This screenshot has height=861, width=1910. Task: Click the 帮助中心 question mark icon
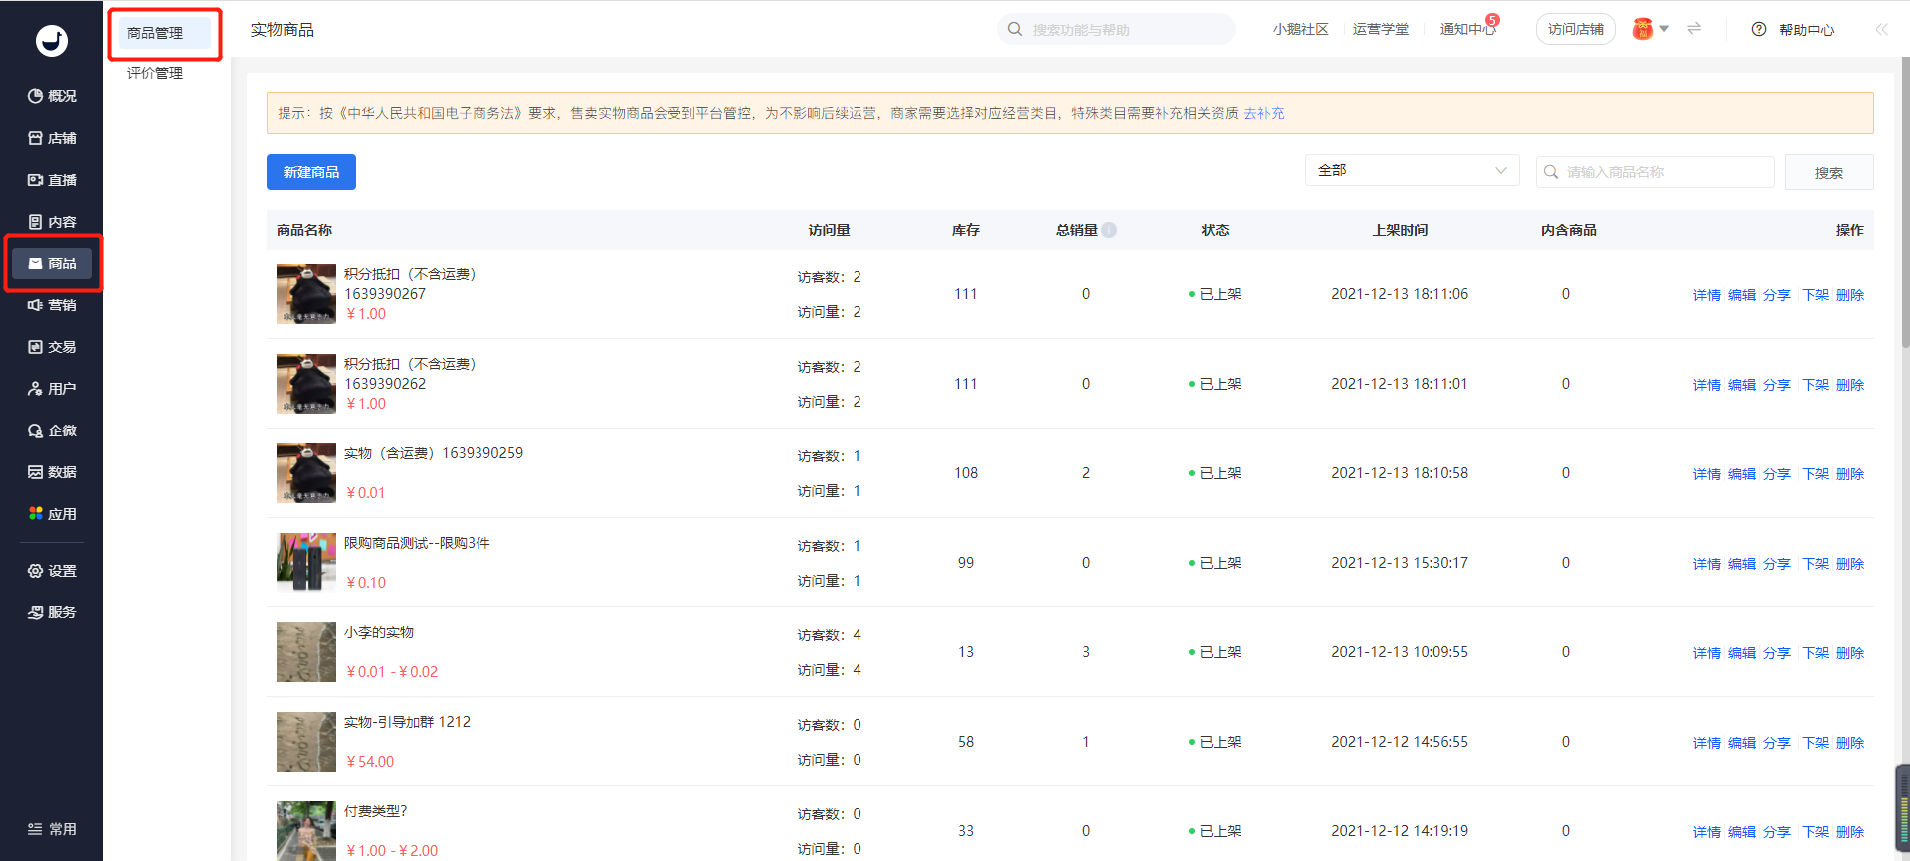[x=1759, y=30]
